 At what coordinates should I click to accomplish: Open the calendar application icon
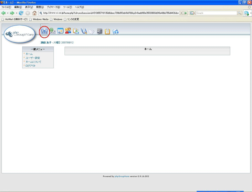(60, 31)
